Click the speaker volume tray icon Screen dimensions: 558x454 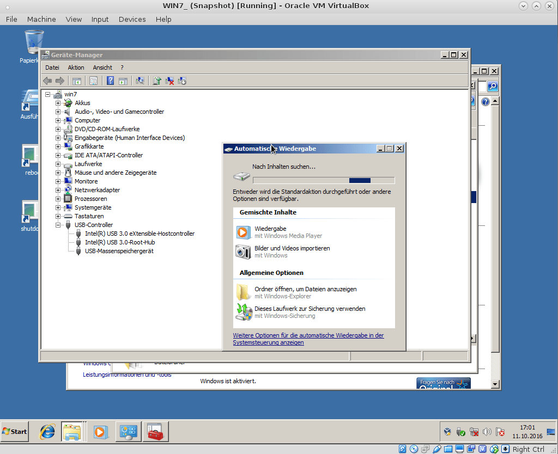coord(487,432)
